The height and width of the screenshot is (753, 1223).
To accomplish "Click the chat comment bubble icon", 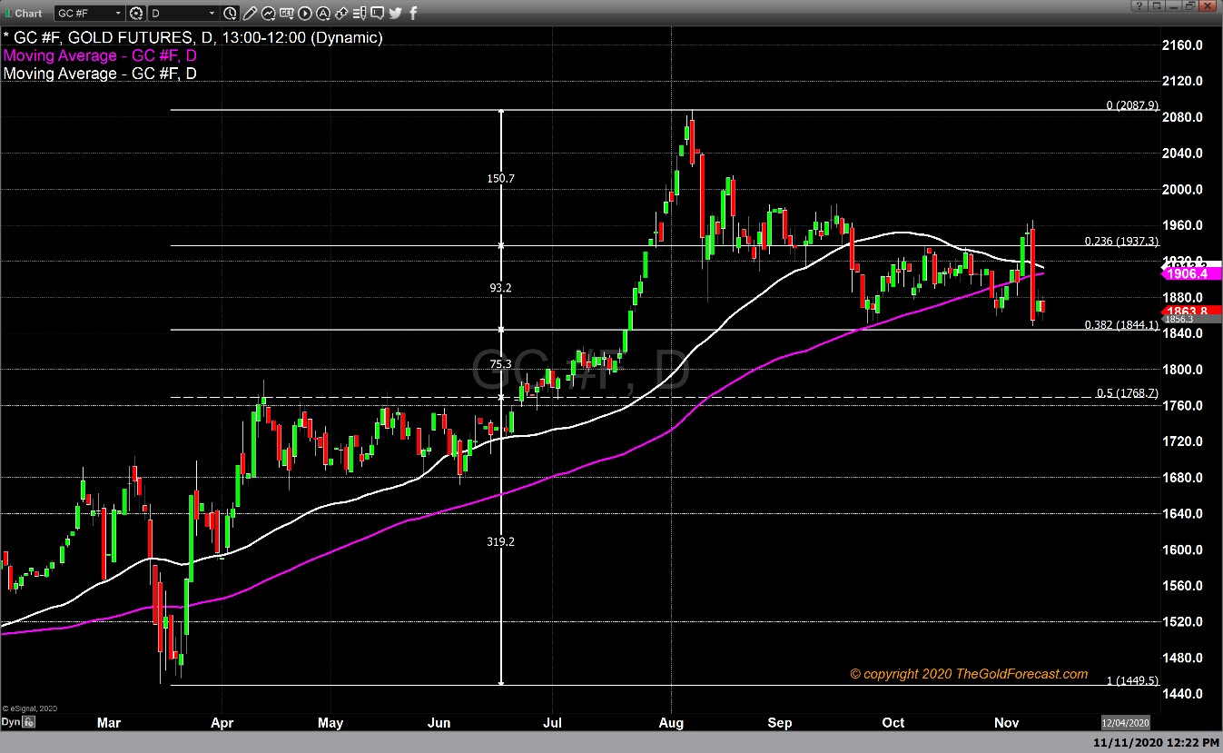I will click(376, 14).
